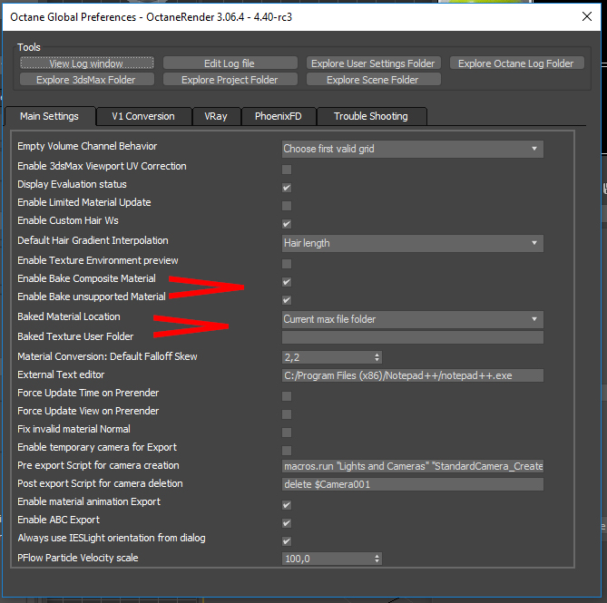This screenshot has width=607, height=603.
Task: Click the View Log window button
Action: (x=87, y=63)
